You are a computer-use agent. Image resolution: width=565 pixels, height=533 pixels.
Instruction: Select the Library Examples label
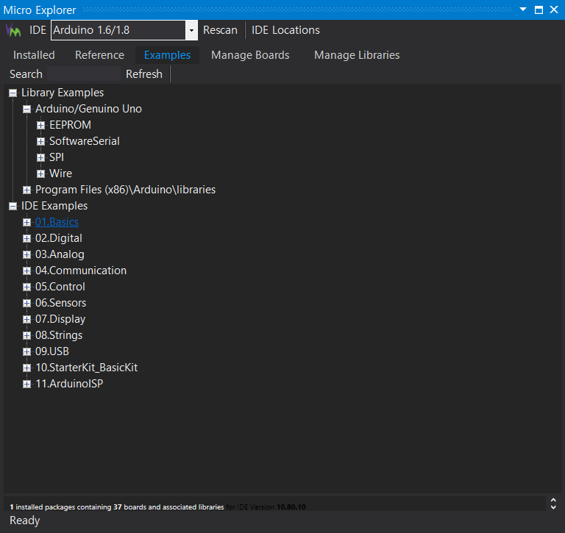[63, 93]
